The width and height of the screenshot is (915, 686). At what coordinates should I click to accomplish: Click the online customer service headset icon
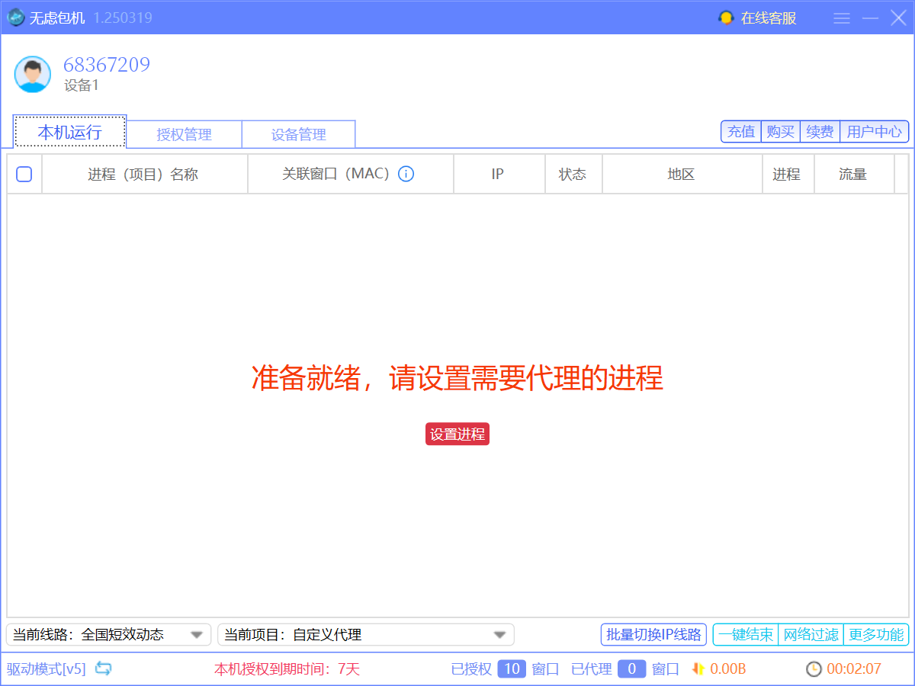(726, 18)
